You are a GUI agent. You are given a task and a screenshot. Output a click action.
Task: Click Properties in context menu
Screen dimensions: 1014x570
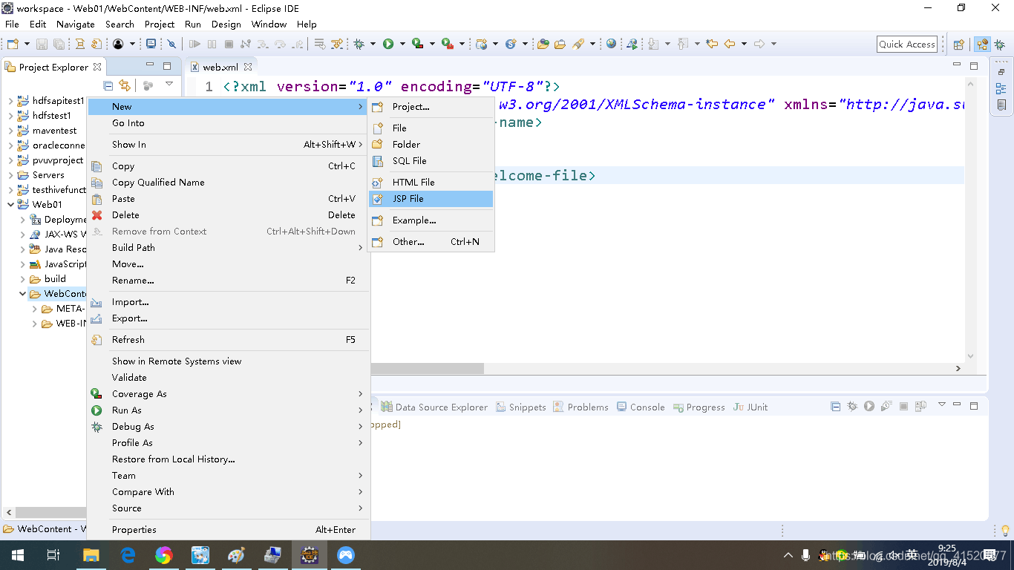point(228,530)
